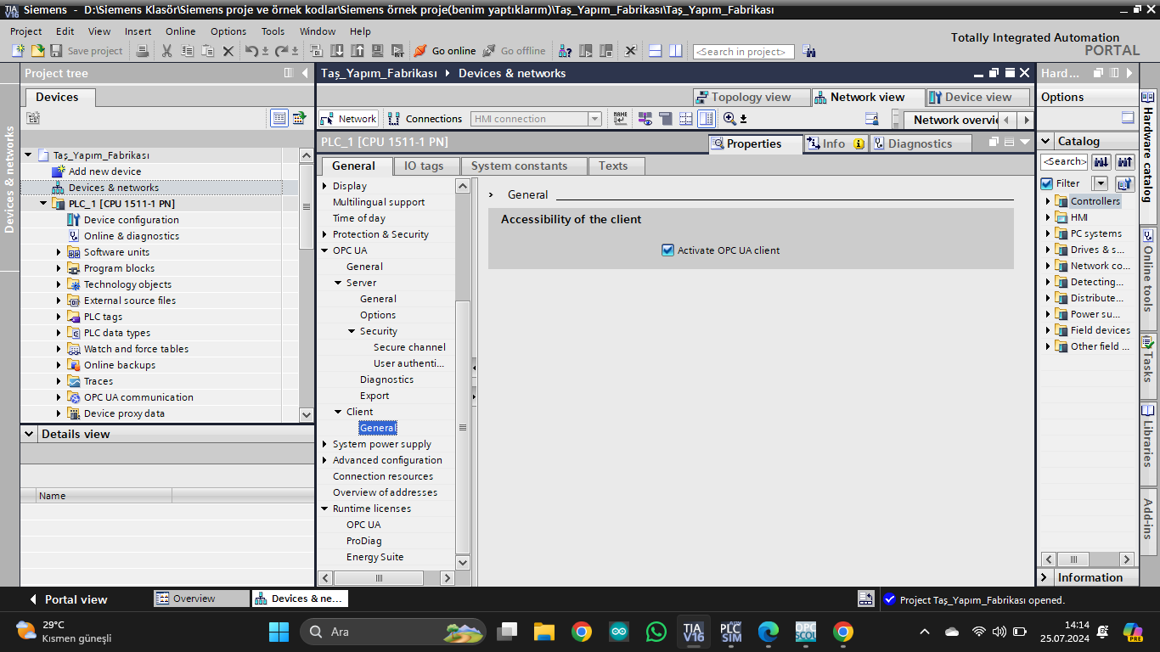This screenshot has width=1160, height=652.
Task: Expand the Information section in catalog
Action: click(x=1045, y=577)
